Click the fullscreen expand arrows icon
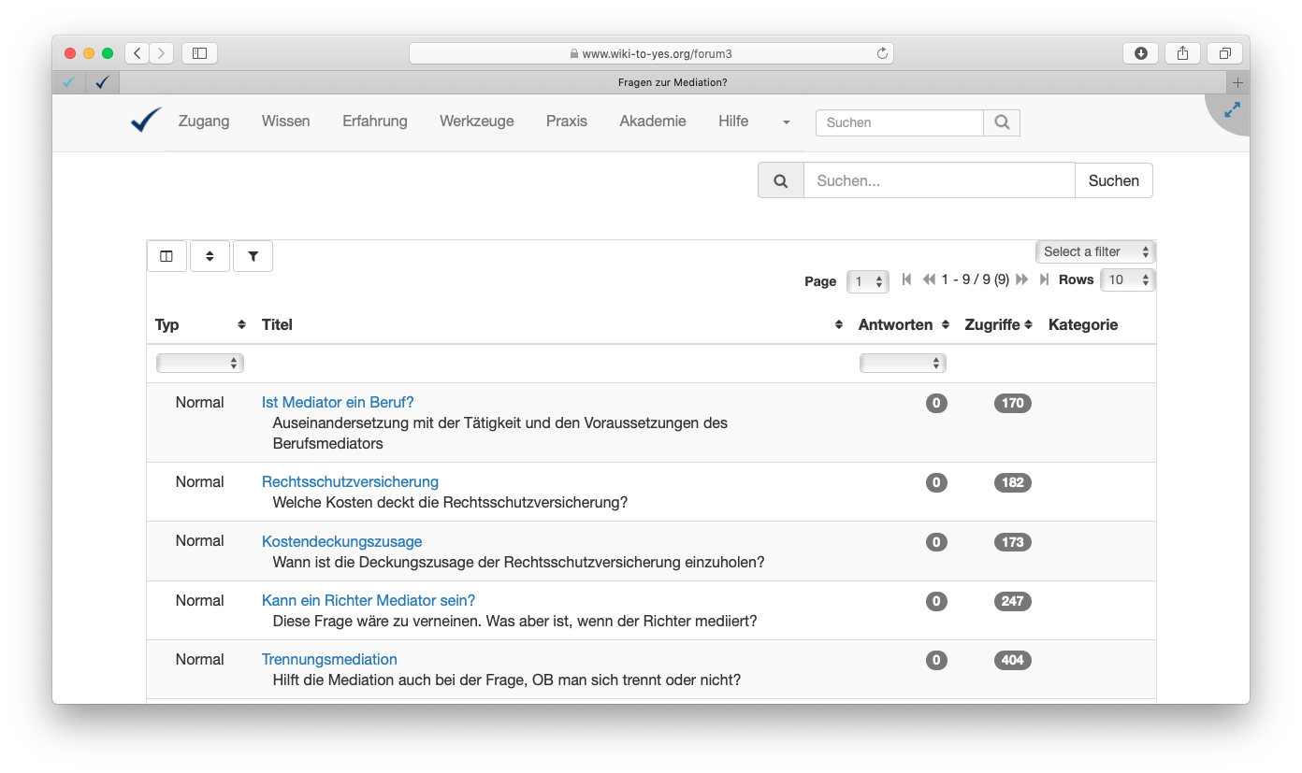Viewport: 1302px width, 773px height. point(1232,109)
